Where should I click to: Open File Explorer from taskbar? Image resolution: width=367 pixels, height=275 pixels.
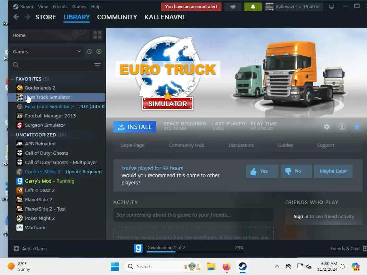(x=211, y=266)
